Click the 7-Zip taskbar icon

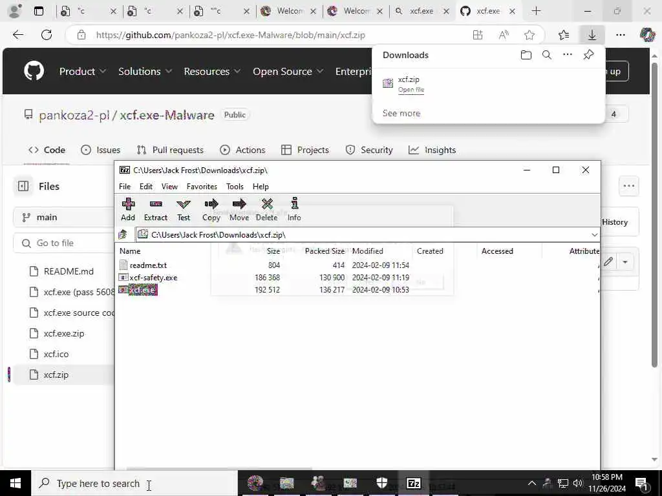pos(413,483)
